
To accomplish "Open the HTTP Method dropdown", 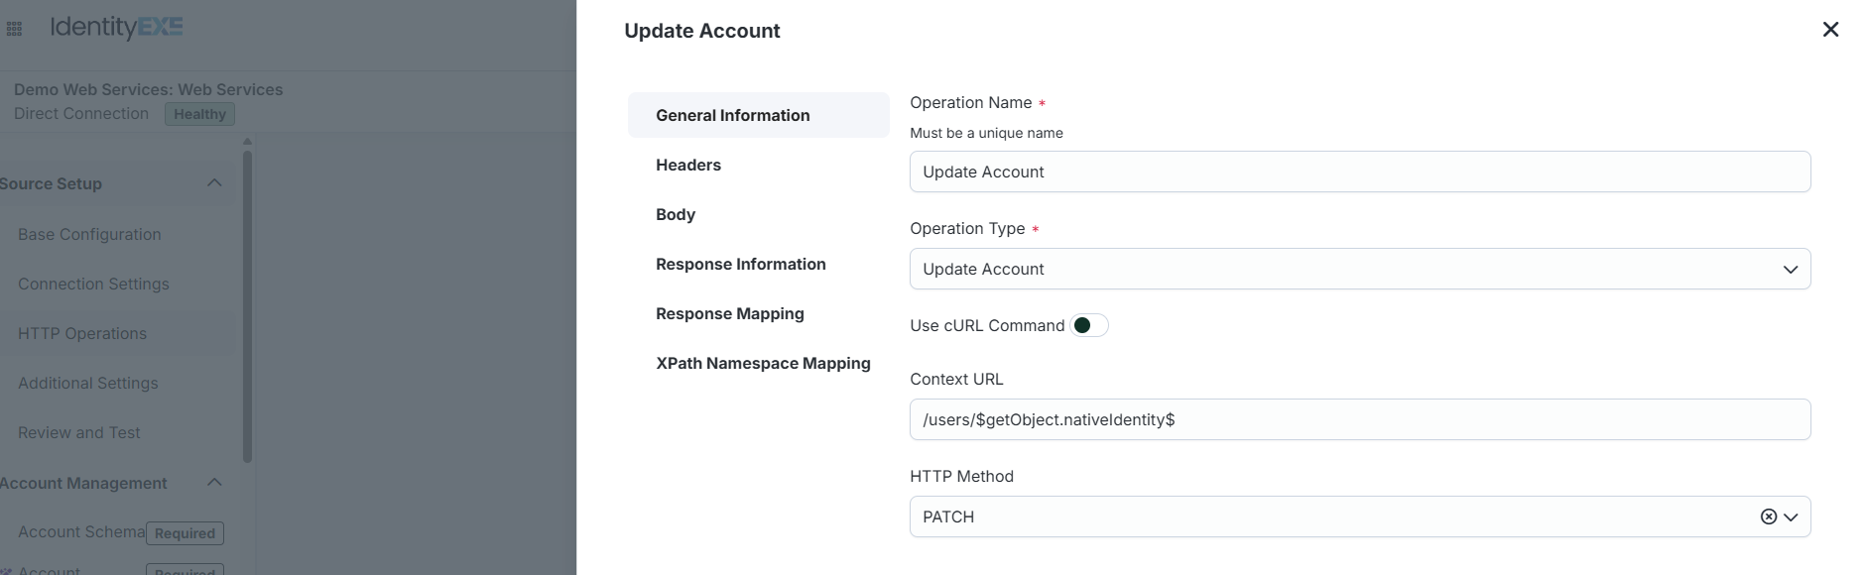I will click(1791, 517).
